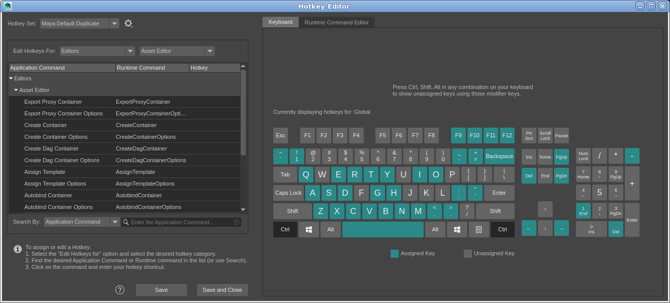Focus the Application Command search field
Viewport: 670px width, 303px height.
pos(181,222)
